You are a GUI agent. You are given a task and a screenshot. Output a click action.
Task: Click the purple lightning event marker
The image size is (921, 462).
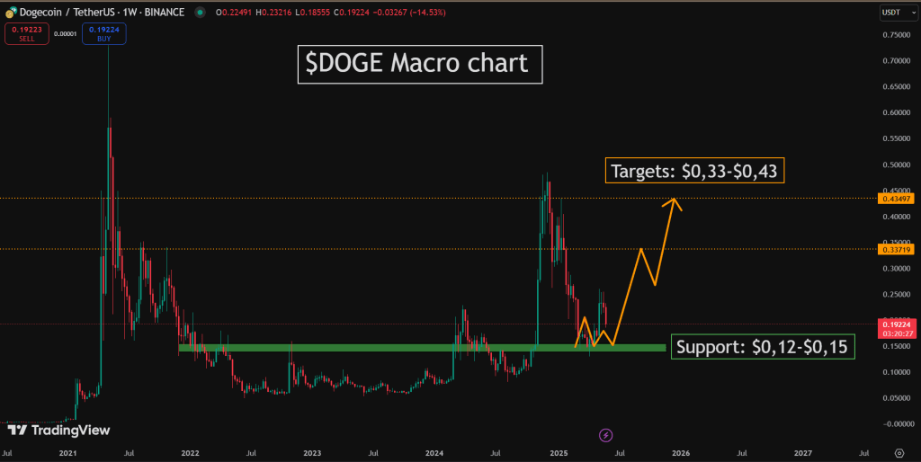click(x=605, y=435)
